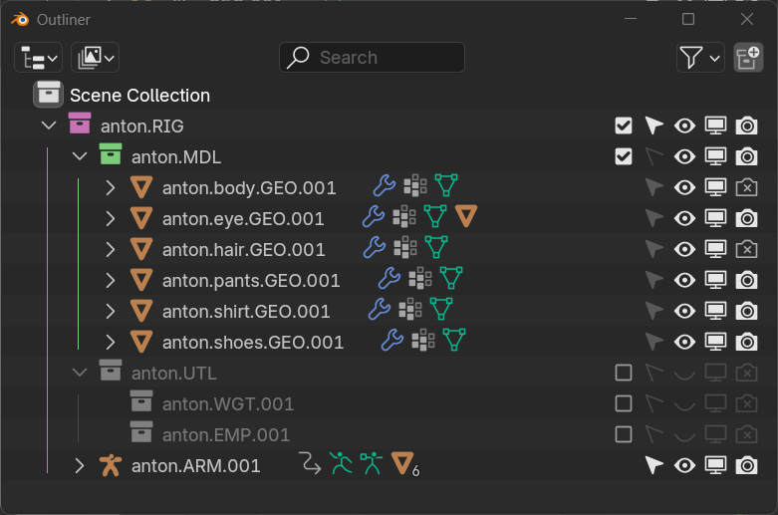Collapse the anton.UTL collection

[80, 373]
